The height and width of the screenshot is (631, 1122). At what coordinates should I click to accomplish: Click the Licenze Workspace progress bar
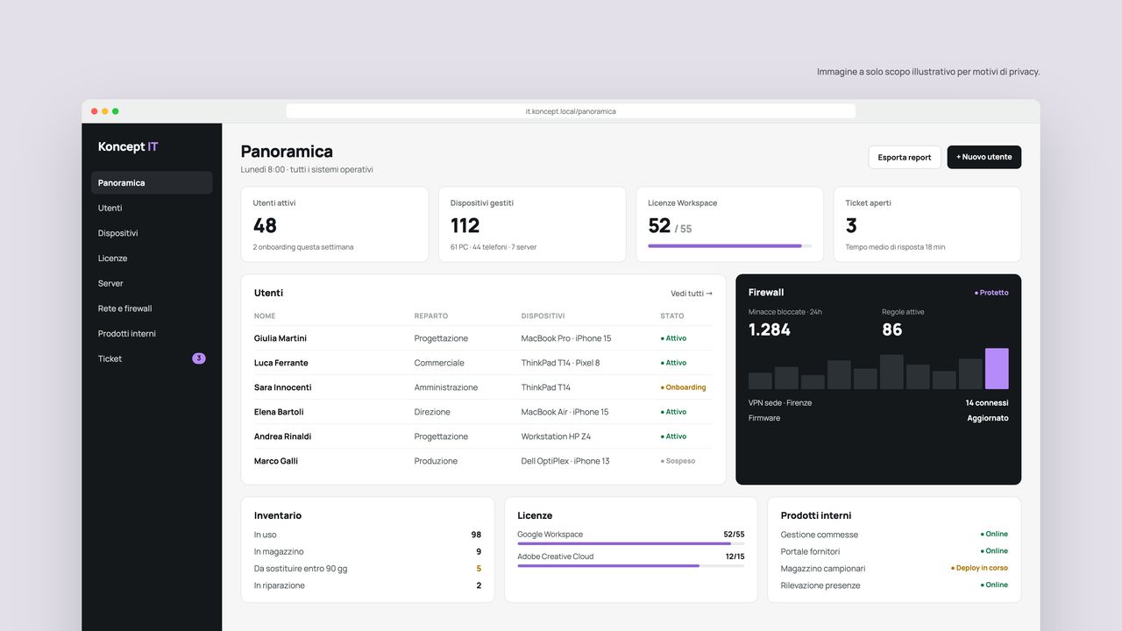[729, 246]
